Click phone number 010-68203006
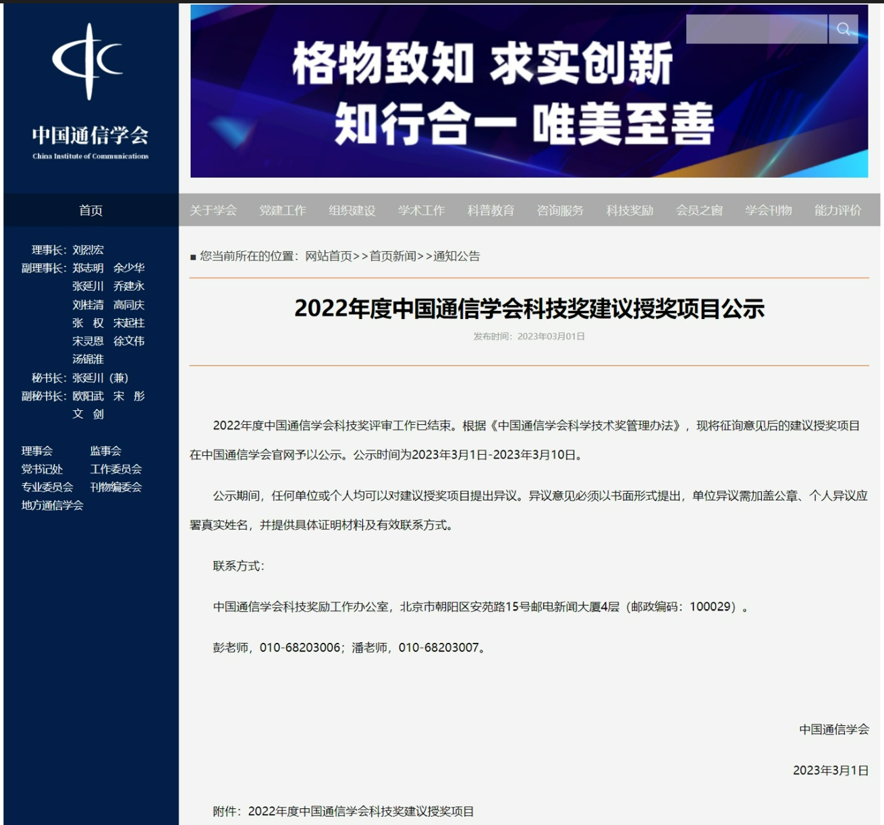This screenshot has width=884, height=825. [x=300, y=648]
